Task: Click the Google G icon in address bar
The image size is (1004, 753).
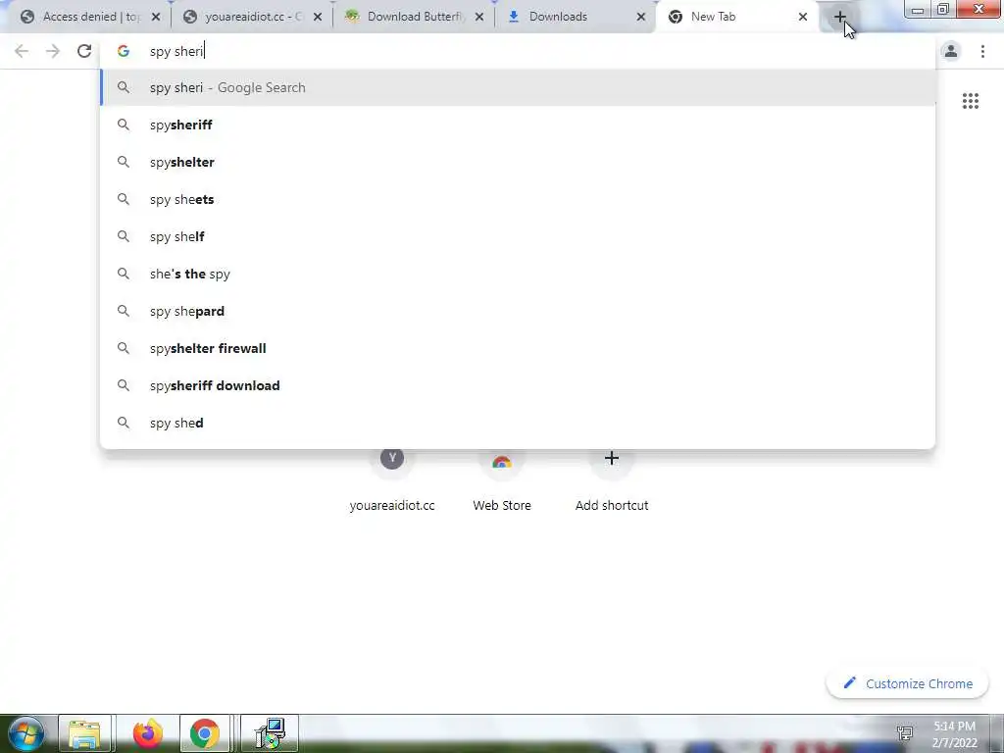Action: click(123, 51)
